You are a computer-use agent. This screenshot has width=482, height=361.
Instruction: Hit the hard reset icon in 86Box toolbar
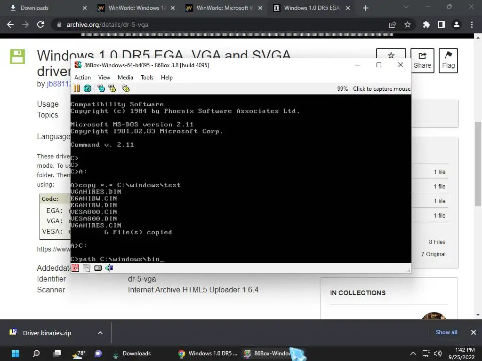88,89
